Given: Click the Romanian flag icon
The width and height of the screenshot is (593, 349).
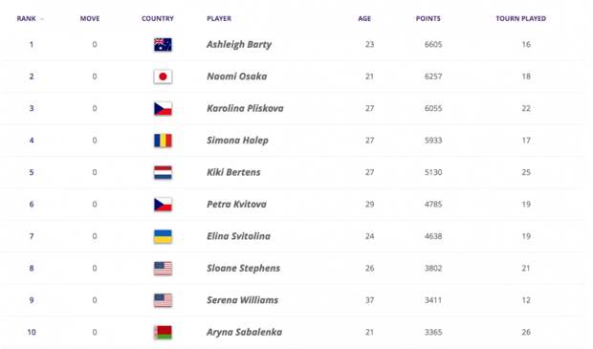Looking at the screenshot, I should pos(163,141).
